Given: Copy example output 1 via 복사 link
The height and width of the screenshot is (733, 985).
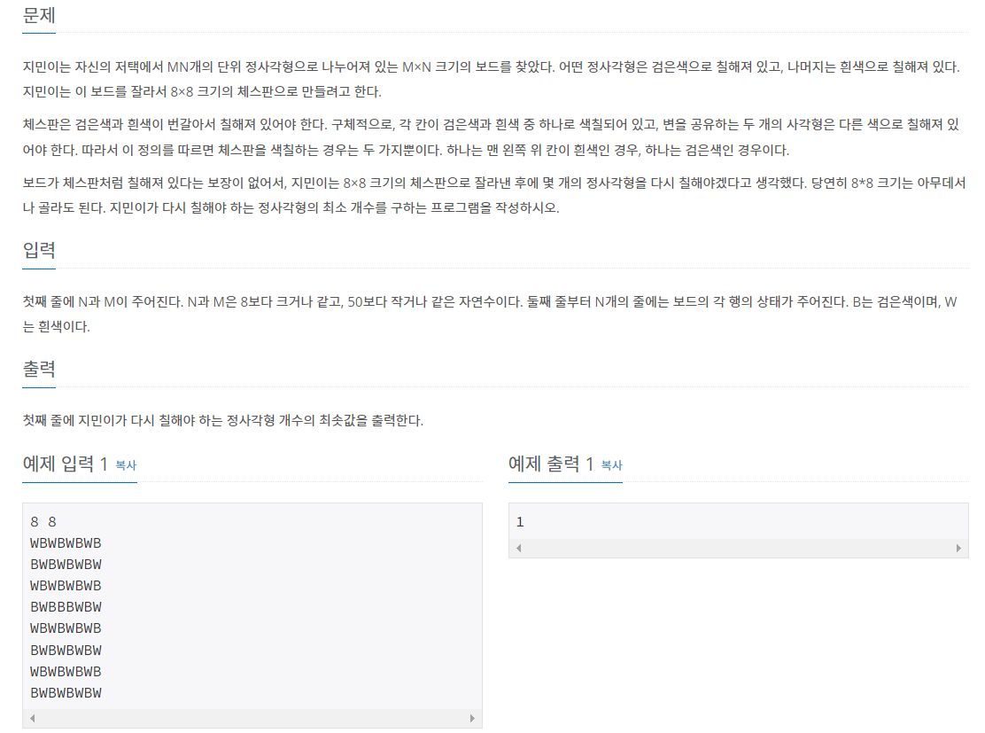Looking at the screenshot, I should coord(611,465).
